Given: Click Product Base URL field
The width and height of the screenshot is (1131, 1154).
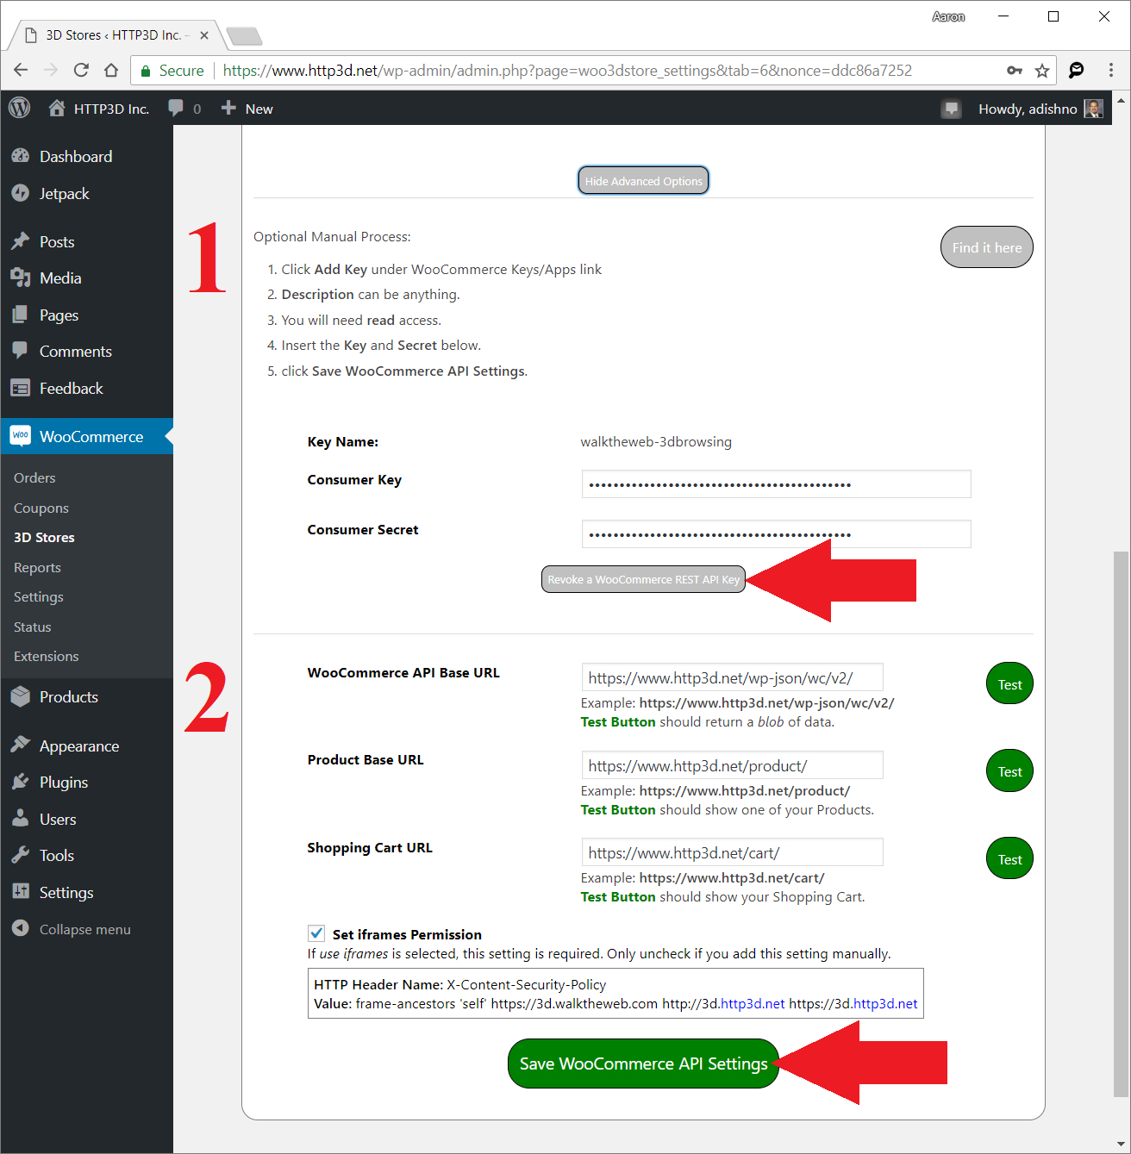Looking at the screenshot, I should (x=733, y=765).
